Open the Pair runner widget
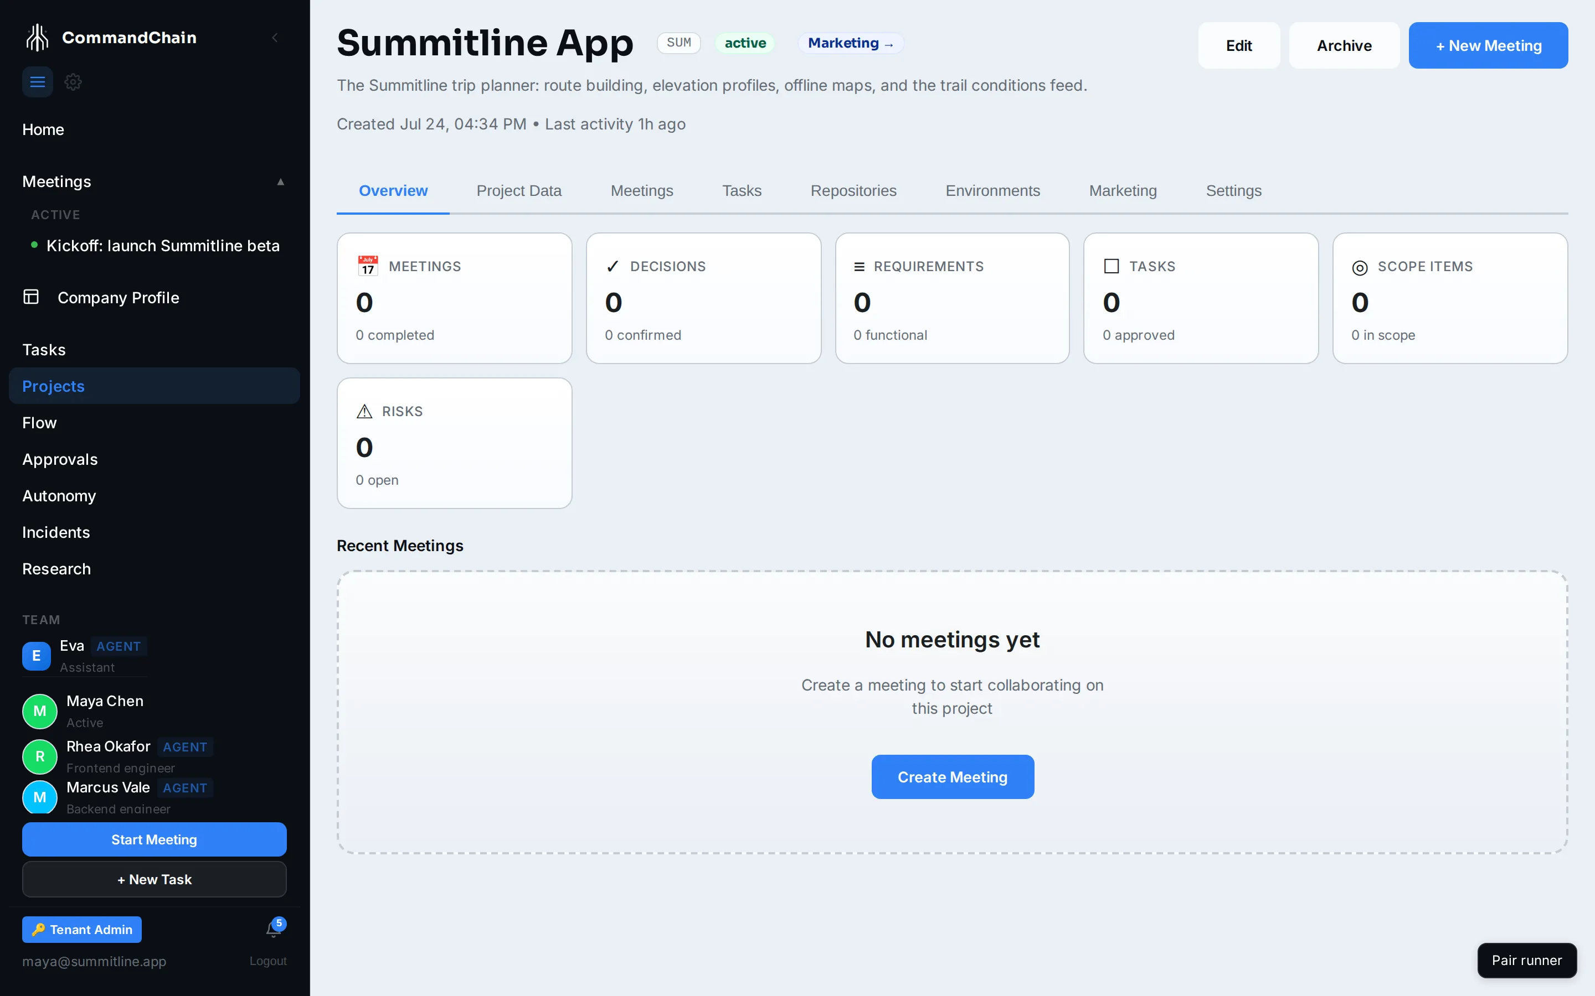 1526,960
